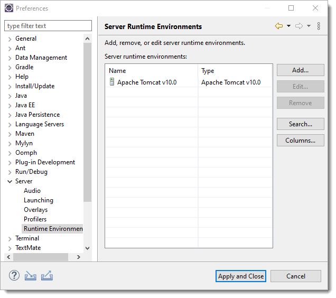Click the vertical scrollbar thumb in tree
This screenshot has height=298, width=336.
[87, 122]
